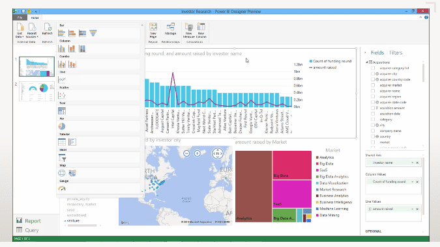Screen dimensions: 440x247
Task: Check the acquirer city field
Action: [373, 74]
